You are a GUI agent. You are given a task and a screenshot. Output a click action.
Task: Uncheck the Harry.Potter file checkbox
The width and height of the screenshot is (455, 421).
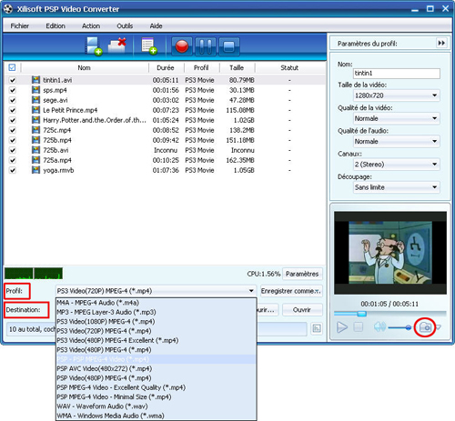pyautogui.click(x=12, y=120)
